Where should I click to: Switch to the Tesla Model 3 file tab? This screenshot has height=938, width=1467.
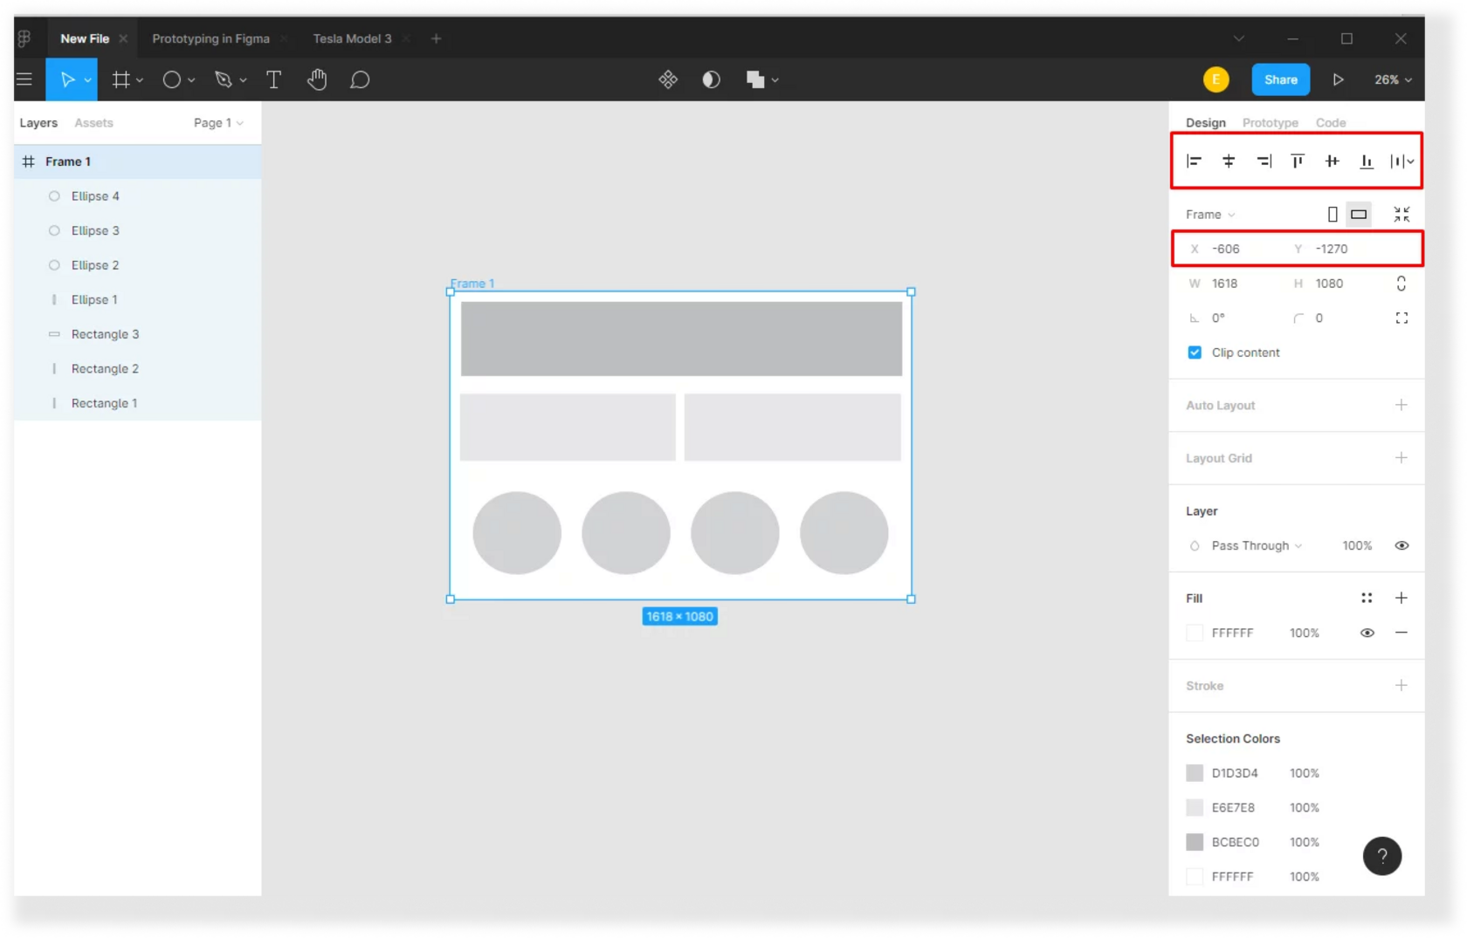click(352, 38)
